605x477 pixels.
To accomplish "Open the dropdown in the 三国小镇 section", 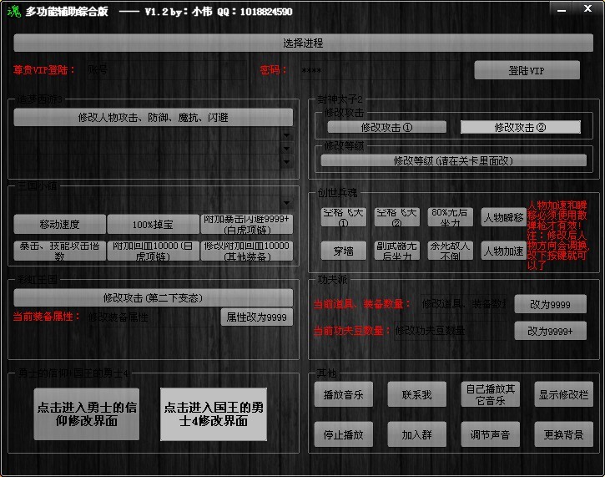I will pyautogui.click(x=287, y=203).
